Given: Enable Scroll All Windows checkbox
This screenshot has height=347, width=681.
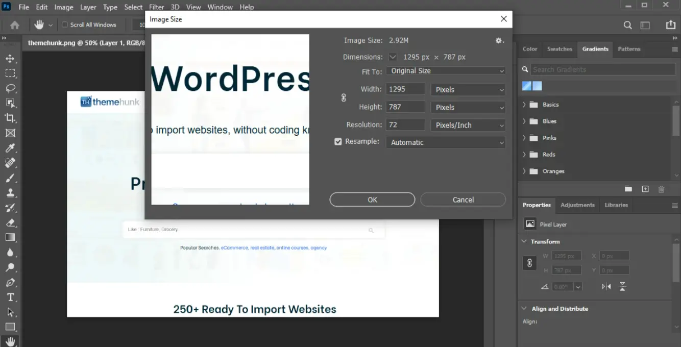Looking at the screenshot, I should point(65,24).
